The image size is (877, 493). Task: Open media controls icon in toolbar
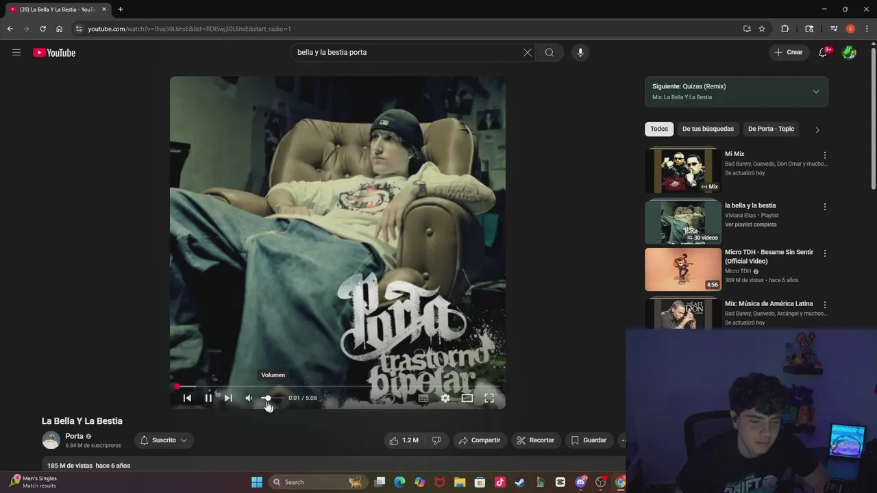click(834, 29)
